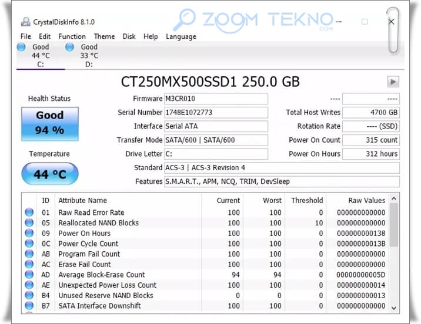The height and width of the screenshot is (324, 421).
Task: Click the Firmware field M3CR010
Action: pos(216,99)
